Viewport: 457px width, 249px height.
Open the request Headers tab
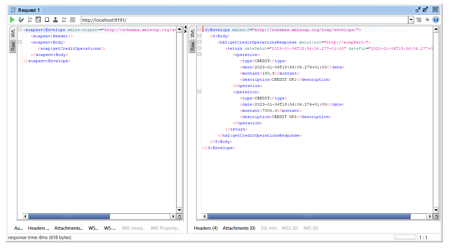click(39, 228)
